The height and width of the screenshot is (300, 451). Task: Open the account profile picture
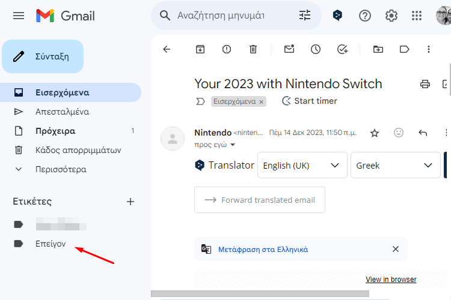coord(444,16)
